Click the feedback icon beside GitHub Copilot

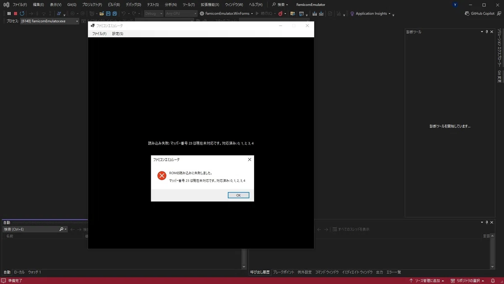pos(499,13)
